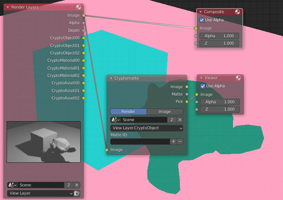Click CryptoAsset00 output socket
The width and height of the screenshot is (283, 200).
(x=84, y=83)
